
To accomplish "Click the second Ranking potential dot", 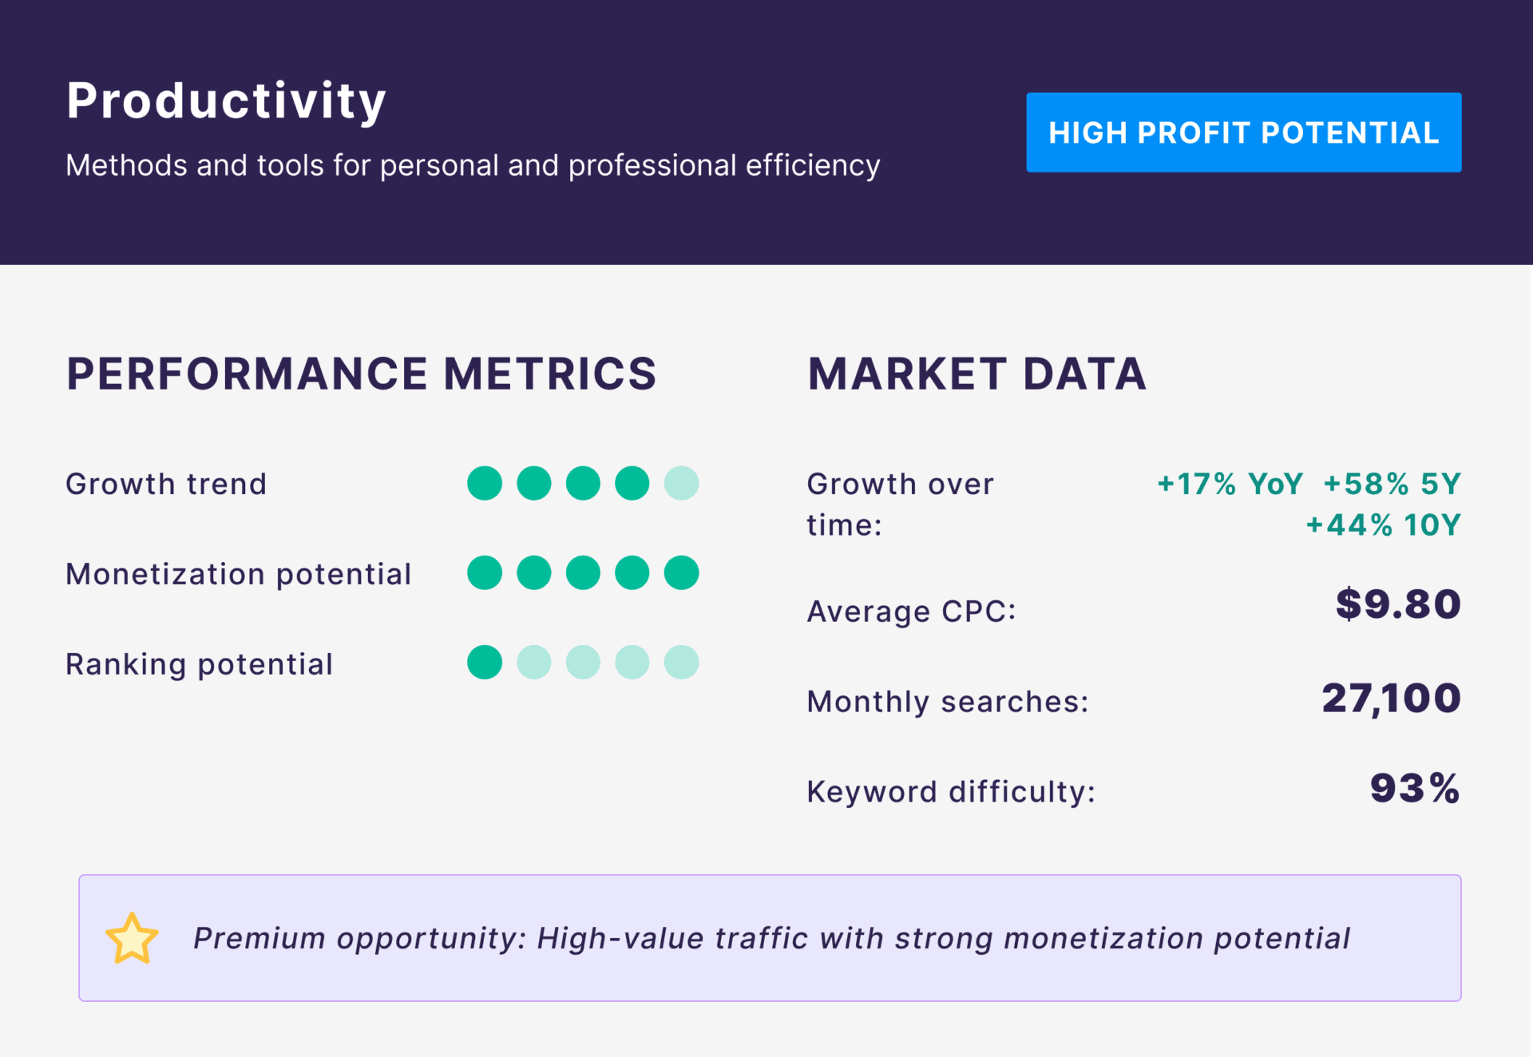I will [533, 663].
